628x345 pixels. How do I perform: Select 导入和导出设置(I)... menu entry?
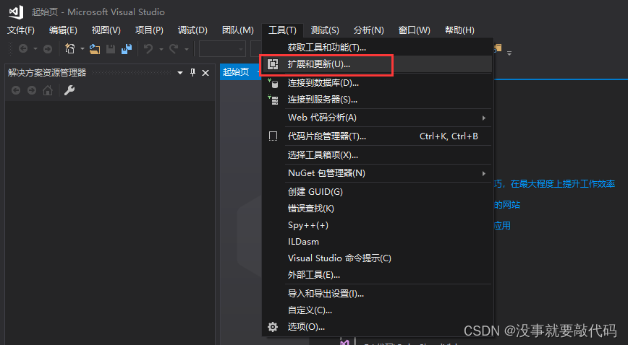378,294
